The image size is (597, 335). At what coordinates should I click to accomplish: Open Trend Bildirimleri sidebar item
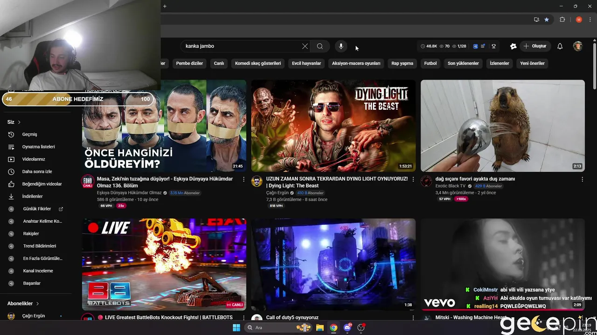(36, 246)
